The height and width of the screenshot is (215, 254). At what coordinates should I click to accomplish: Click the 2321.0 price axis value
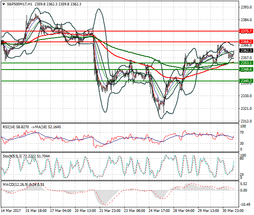pyautogui.click(x=246, y=109)
